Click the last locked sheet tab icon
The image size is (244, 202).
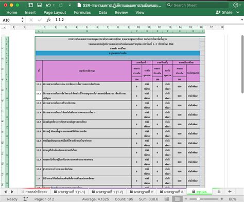(x=219, y=192)
